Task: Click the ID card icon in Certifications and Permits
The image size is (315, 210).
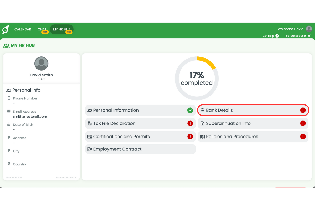Action: tap(90, 137)
